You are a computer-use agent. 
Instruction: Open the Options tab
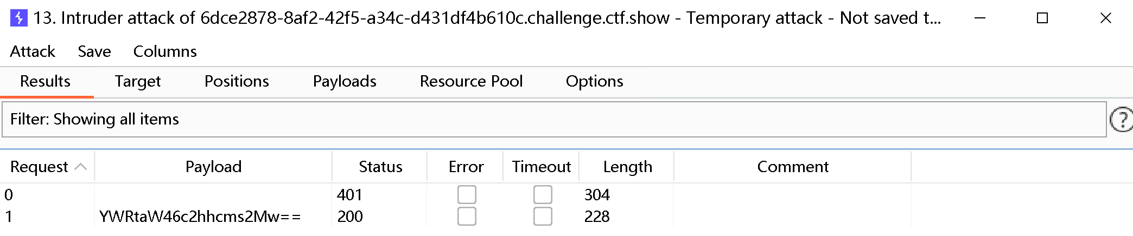click(x=594, y=81)
